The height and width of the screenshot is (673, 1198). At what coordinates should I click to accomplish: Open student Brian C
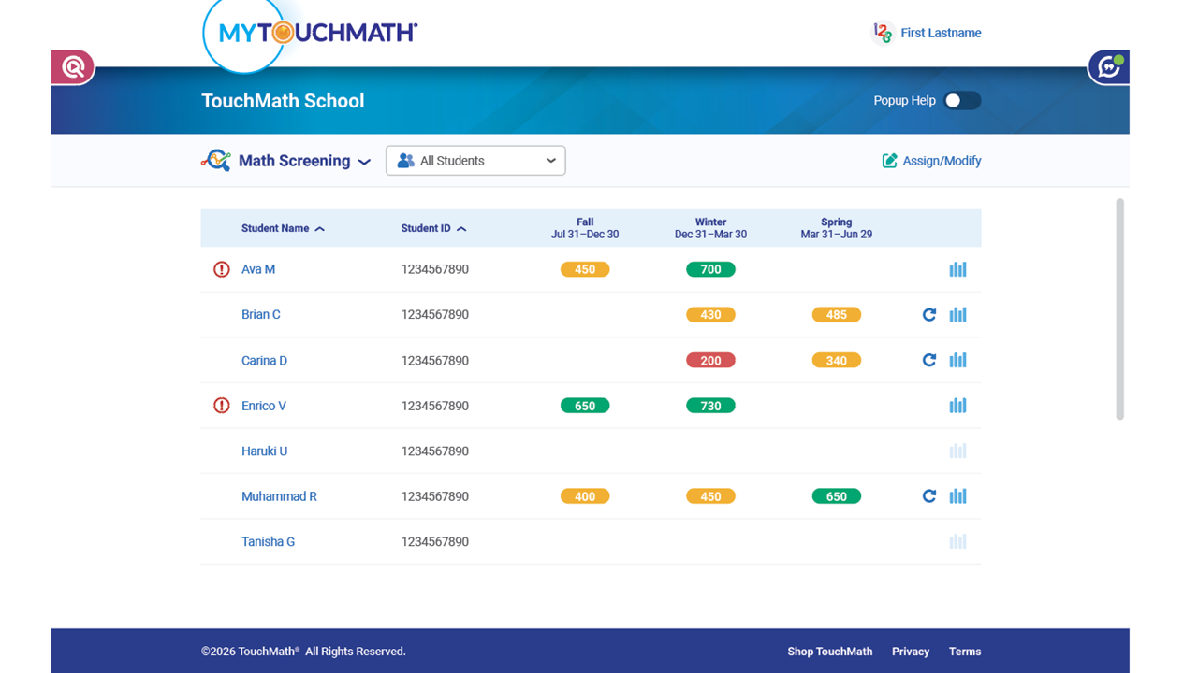pos(261,315)
